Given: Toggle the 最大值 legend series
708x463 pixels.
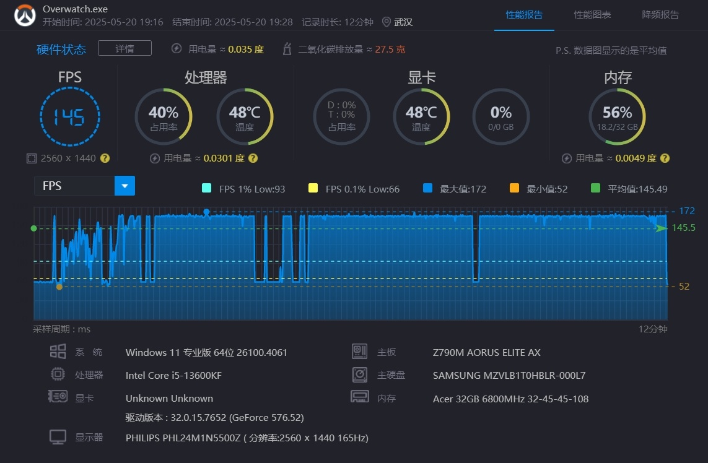Looking at the screenshot, I should pos(427,188).
